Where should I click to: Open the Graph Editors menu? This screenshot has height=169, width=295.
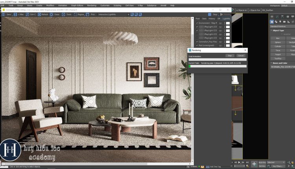tap(77, 6)
